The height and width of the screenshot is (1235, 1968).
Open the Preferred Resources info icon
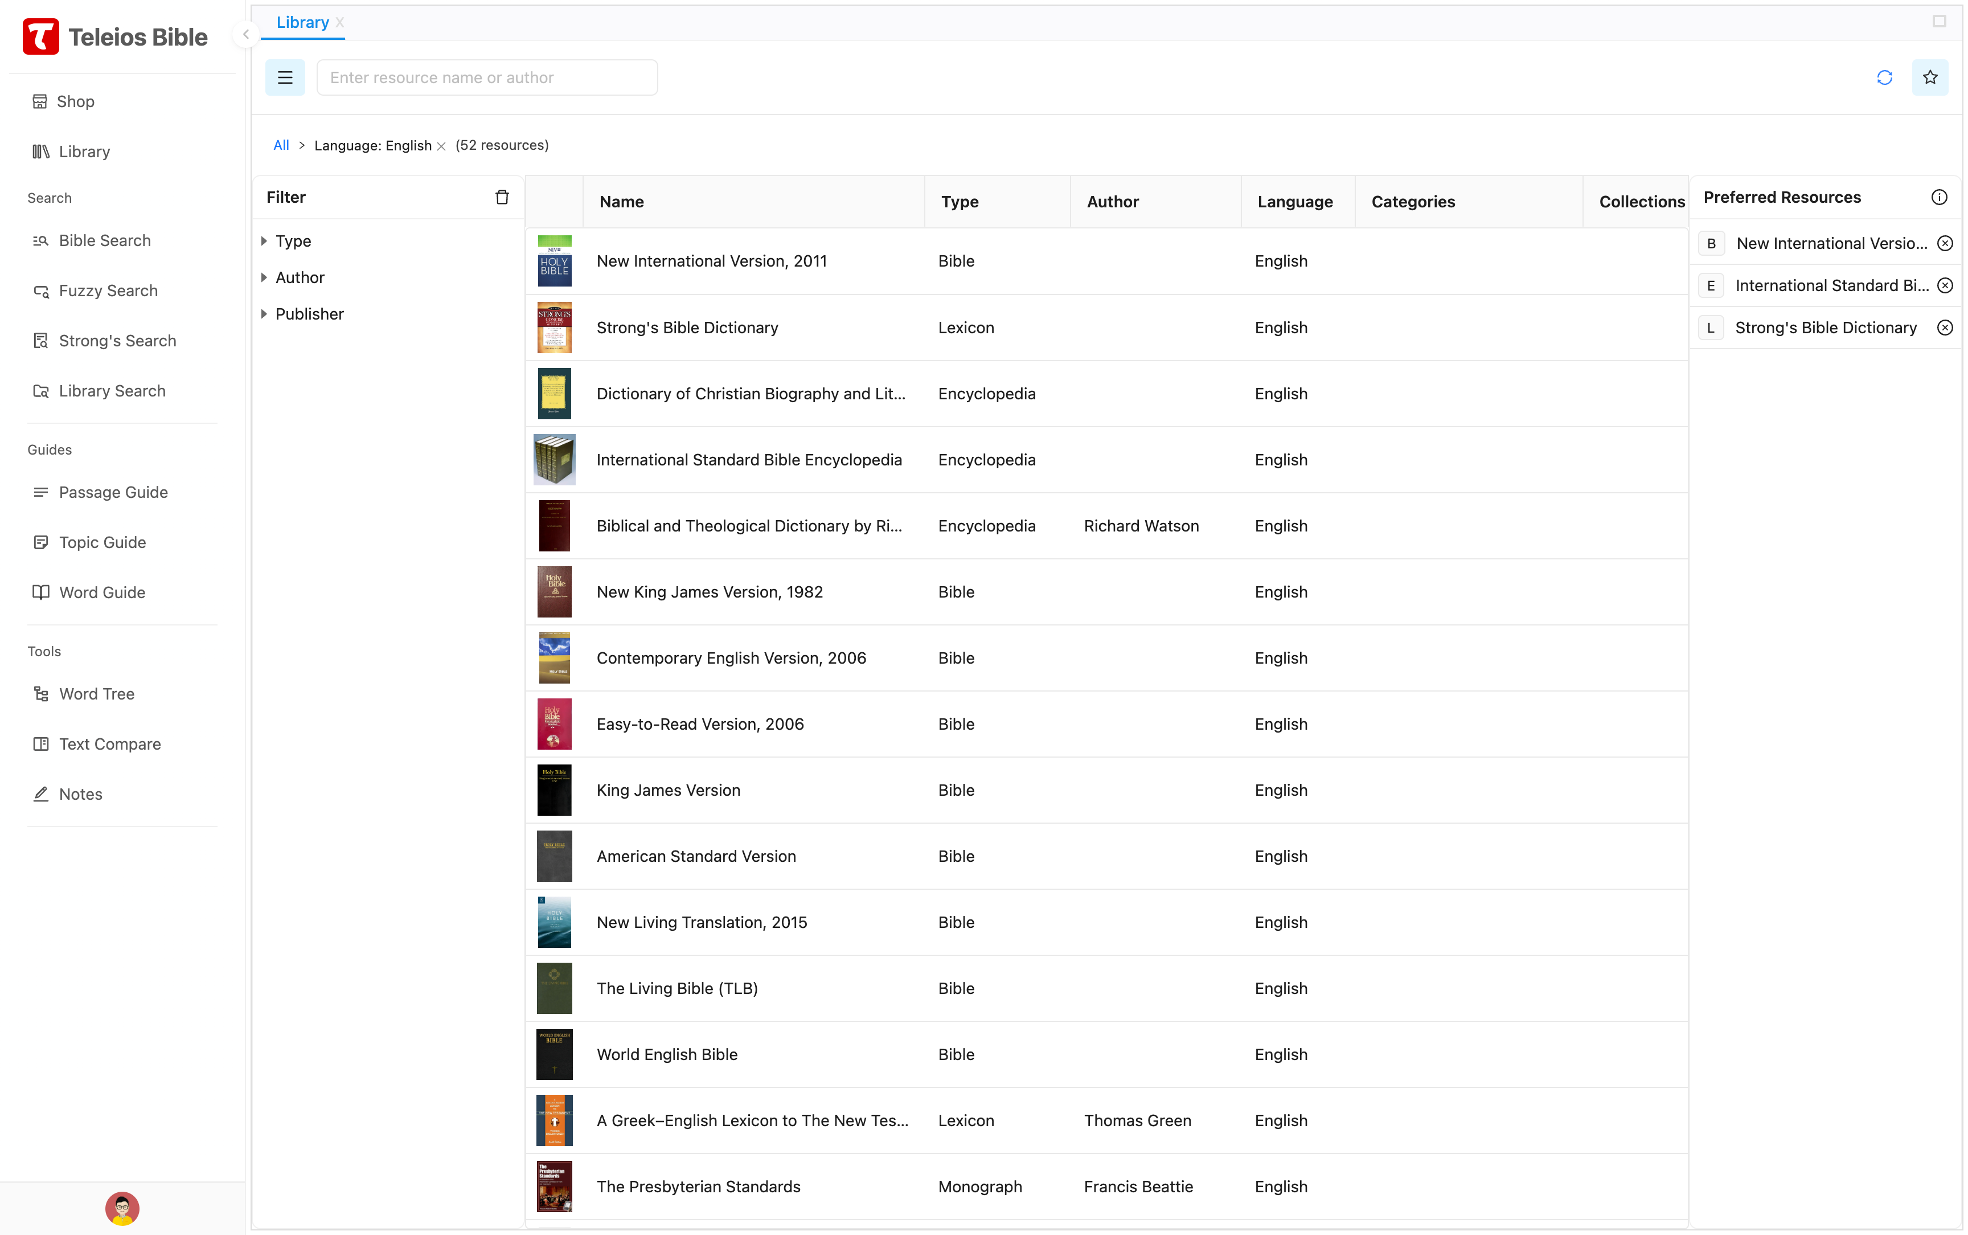click(x=1938, y=197)
